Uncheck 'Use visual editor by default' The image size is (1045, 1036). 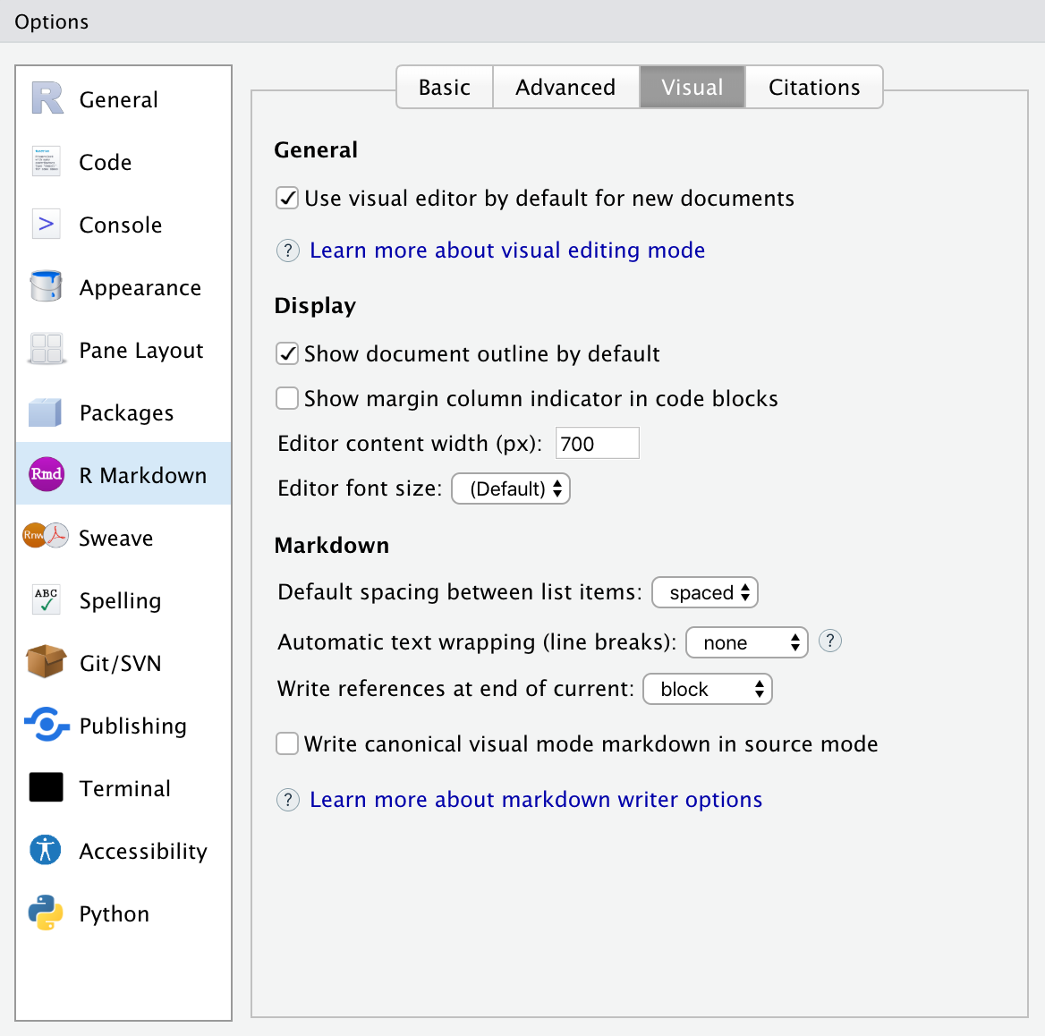(287, 198)
